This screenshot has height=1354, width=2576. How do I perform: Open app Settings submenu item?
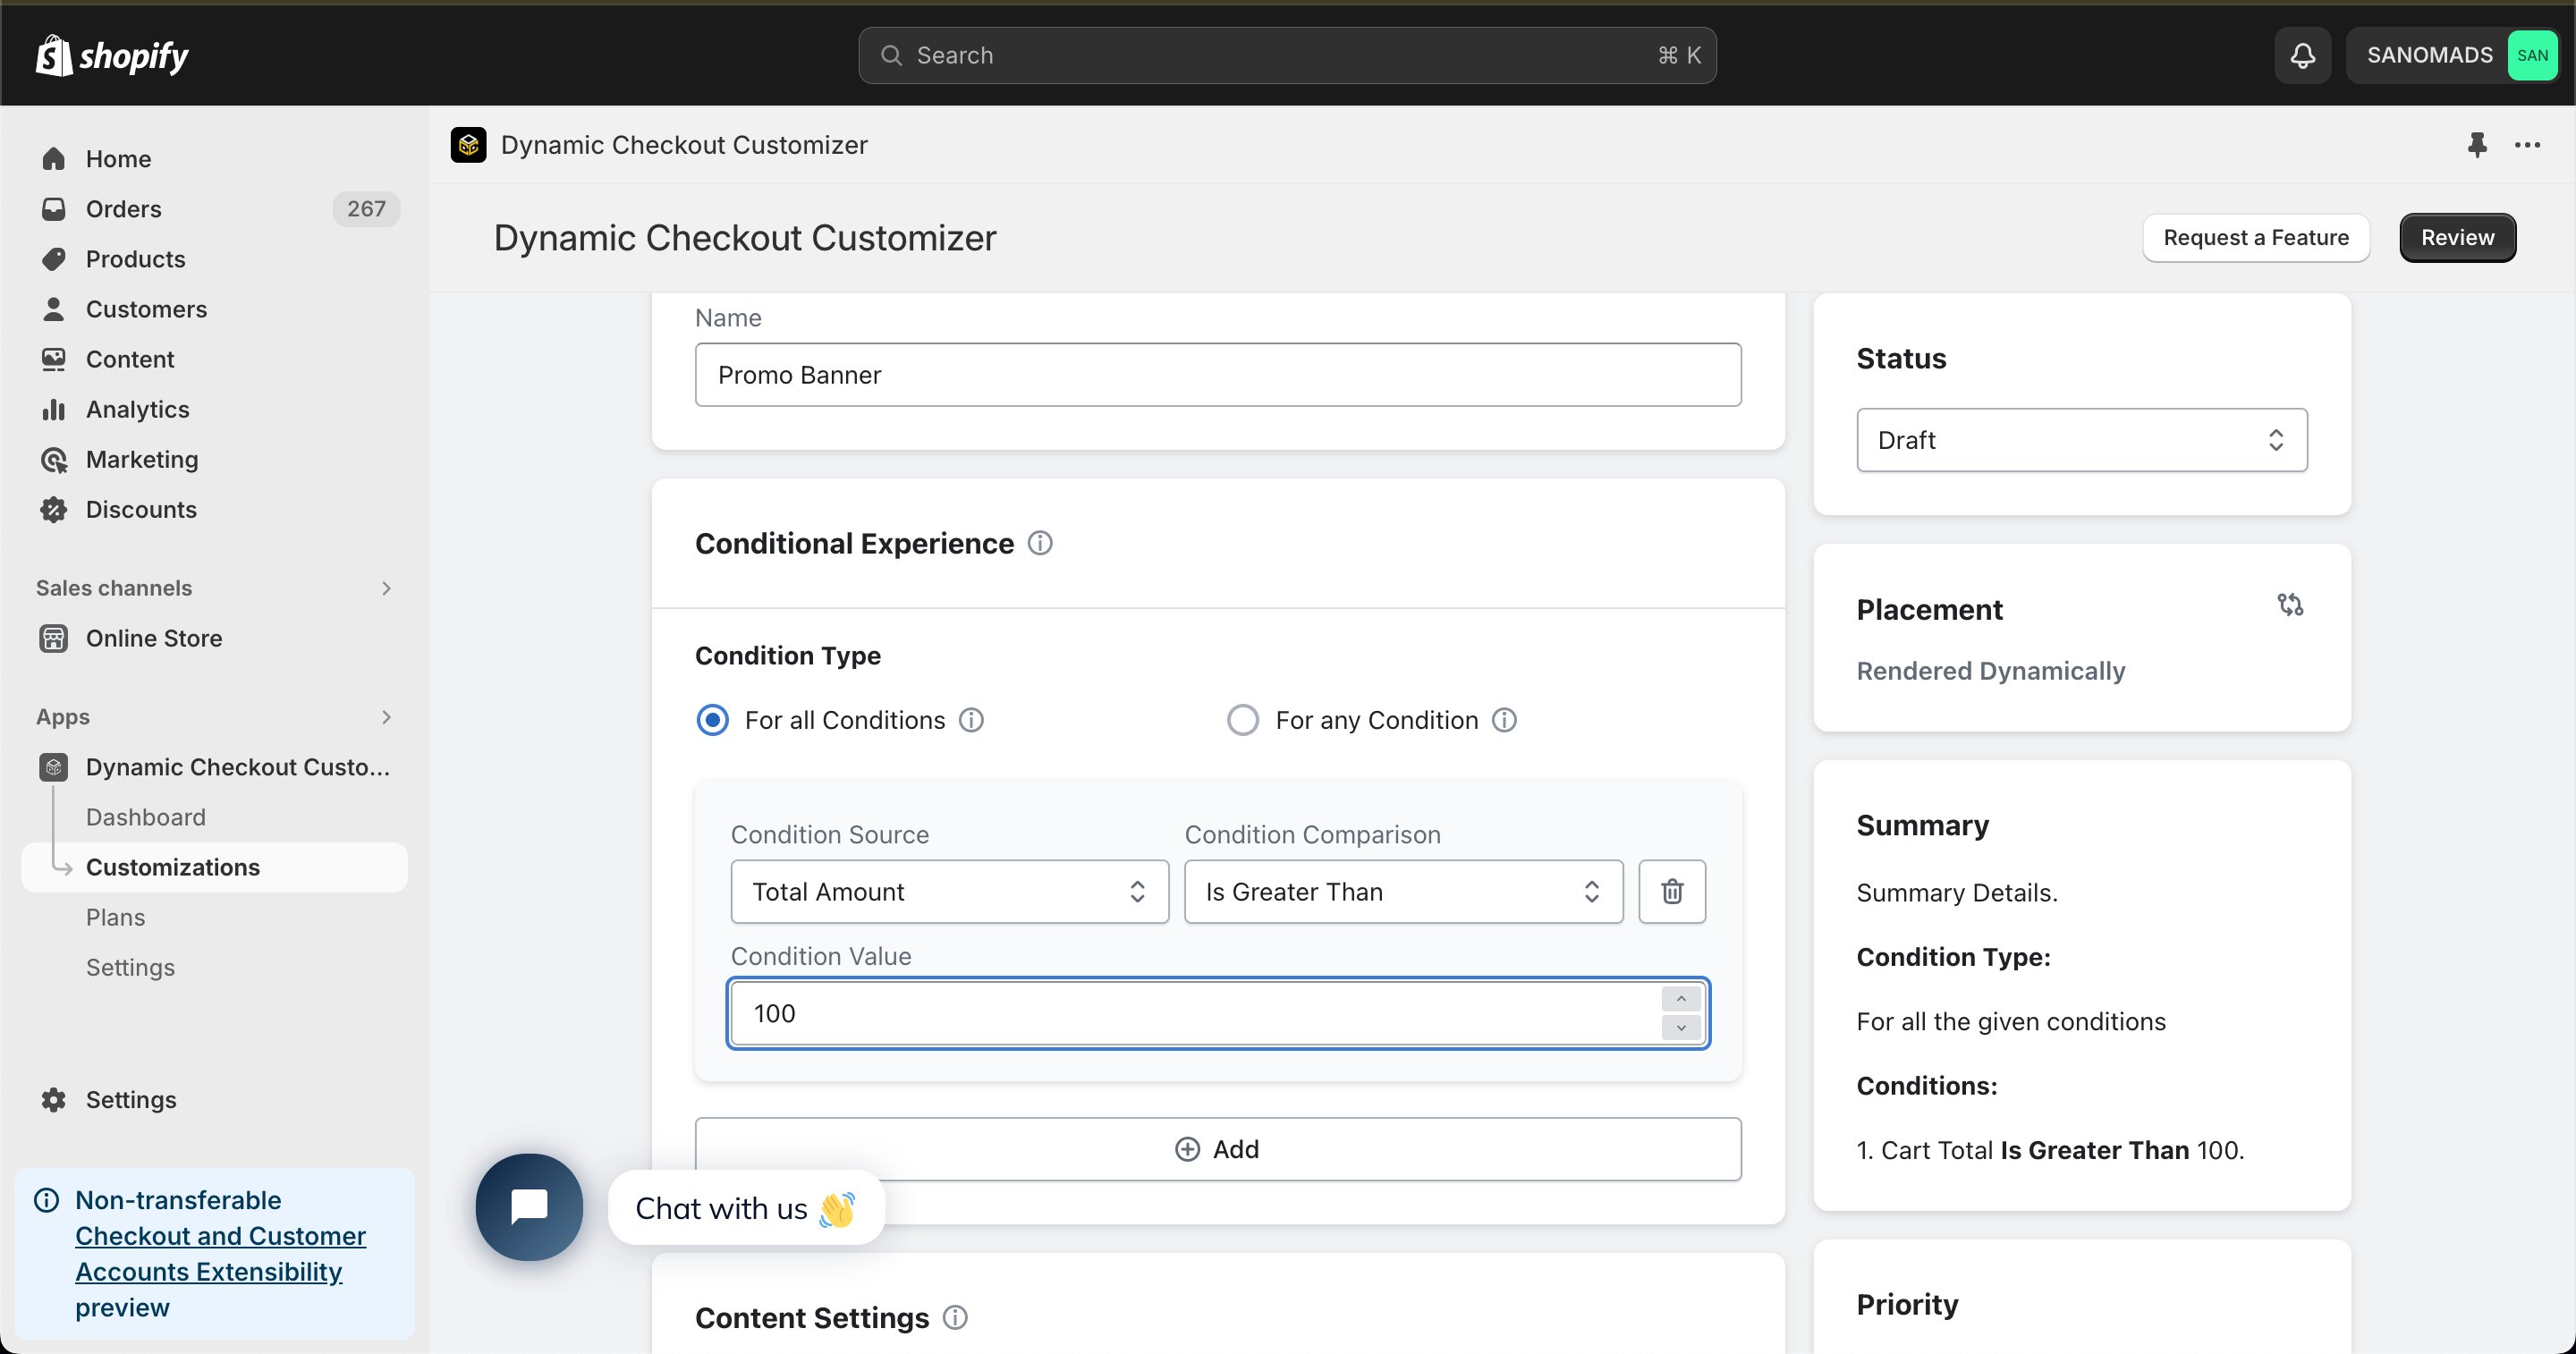(130, 967)
